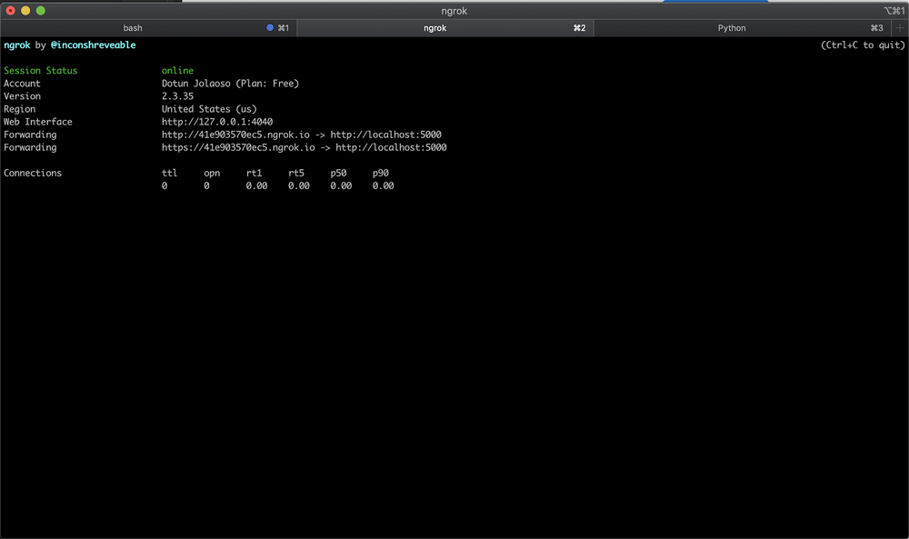Open a new terminal tab with plus button
Viewport: 909px width, 539px height.
tap(900, 28)
